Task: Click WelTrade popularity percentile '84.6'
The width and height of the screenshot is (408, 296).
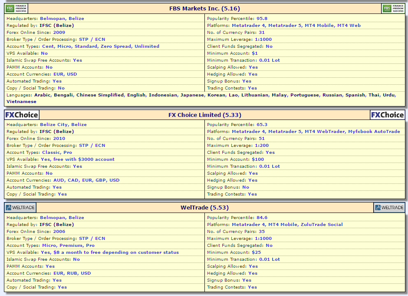Action: click(x=262, y=218)
